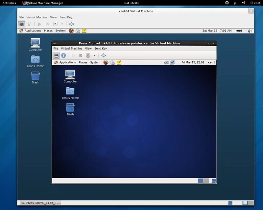Expand shutdown options dropdown in centos toolbar

point(94,55)
